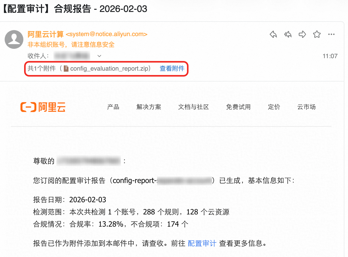348x257 pixels.
Task: Open the 配置审计 link in the body
Action: [x=202, y=243]
